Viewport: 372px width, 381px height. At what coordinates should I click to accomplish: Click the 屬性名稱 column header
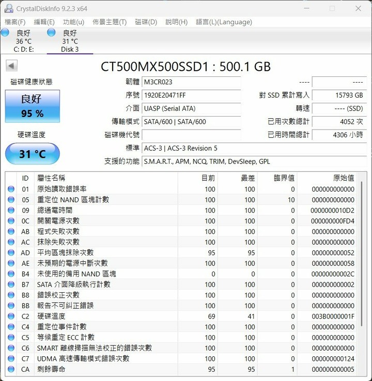pyautogui.click(x=51, y=178)
